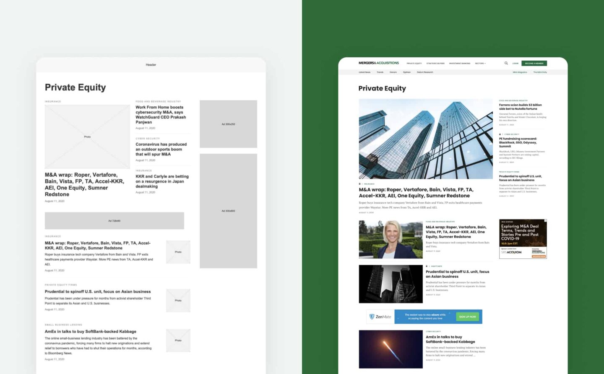
Task: Click the lock icon beside the Insurance label
Action: [x=360, y=184]
